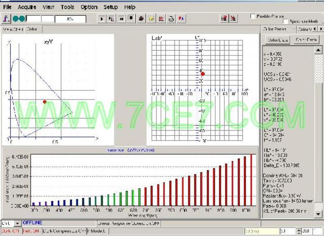Click the right tab-scroll arrow in the side panel
The width and height of the screenshot is (324, 236).
[x=321, y=29]
